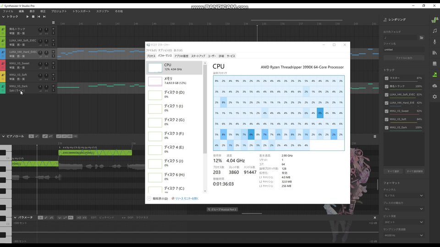This screenshot has width=440, height=247.
Task: Open the チャンネル モノラル dropdown
Action: [404, 195]
